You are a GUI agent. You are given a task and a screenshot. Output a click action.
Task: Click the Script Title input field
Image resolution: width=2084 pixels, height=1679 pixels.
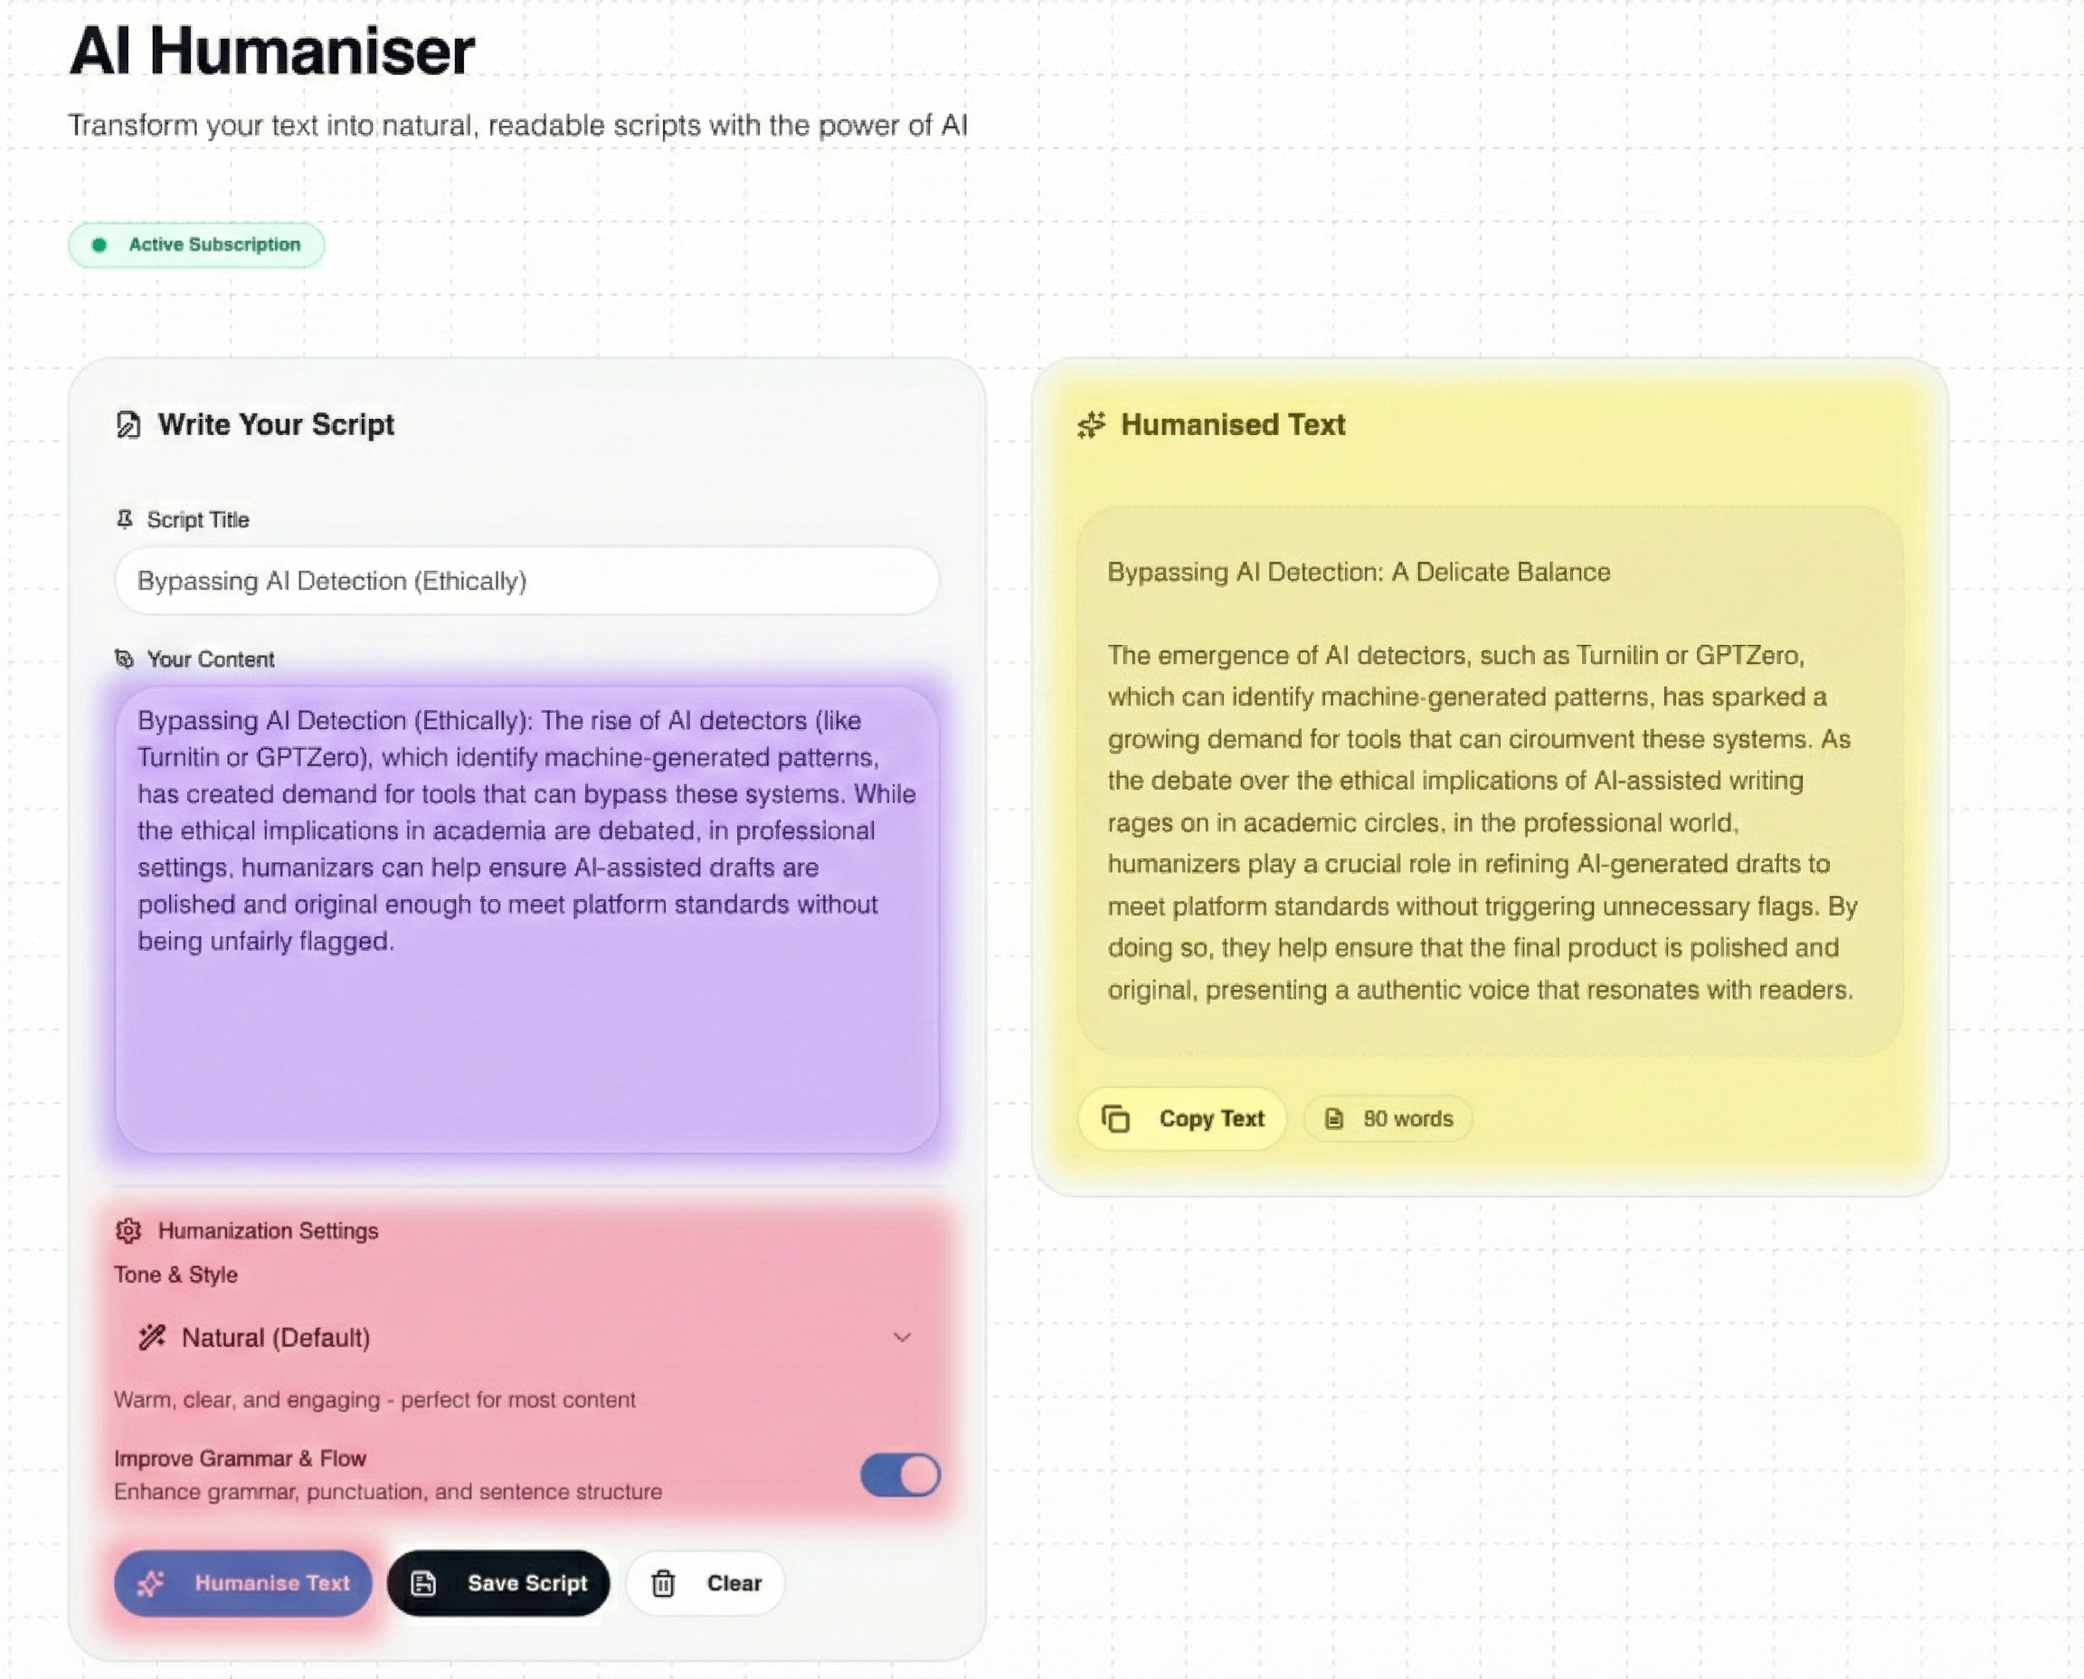tap(526, 582)
